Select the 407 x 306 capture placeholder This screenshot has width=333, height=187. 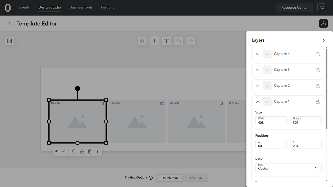pyautogui.click(x=237, y=121)
